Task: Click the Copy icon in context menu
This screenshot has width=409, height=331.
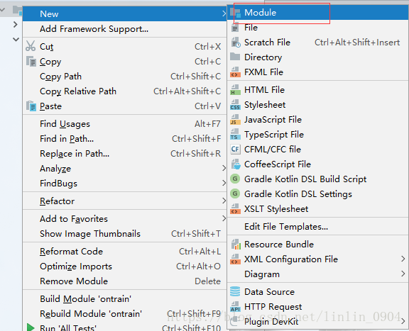Action: pos(31,62)
